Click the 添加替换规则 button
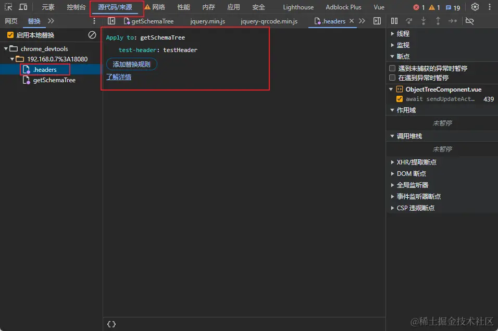498x331 pixels. pos(131,65)
